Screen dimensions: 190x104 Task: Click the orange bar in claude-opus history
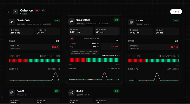point(87,60)
